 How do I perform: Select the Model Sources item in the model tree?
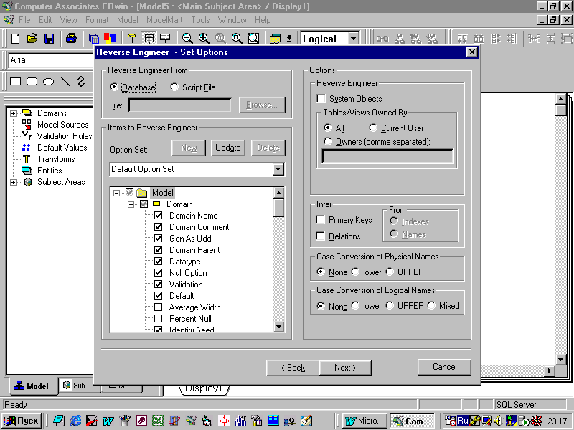pos(62,125)
